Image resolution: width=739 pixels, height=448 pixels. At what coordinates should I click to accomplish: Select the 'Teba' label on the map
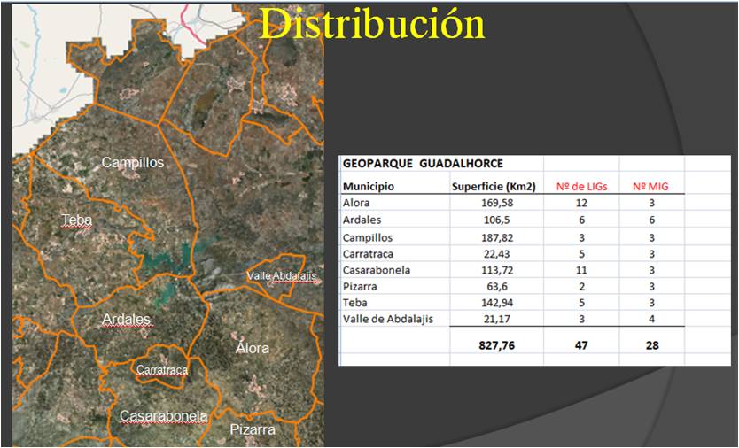point(77,220)
